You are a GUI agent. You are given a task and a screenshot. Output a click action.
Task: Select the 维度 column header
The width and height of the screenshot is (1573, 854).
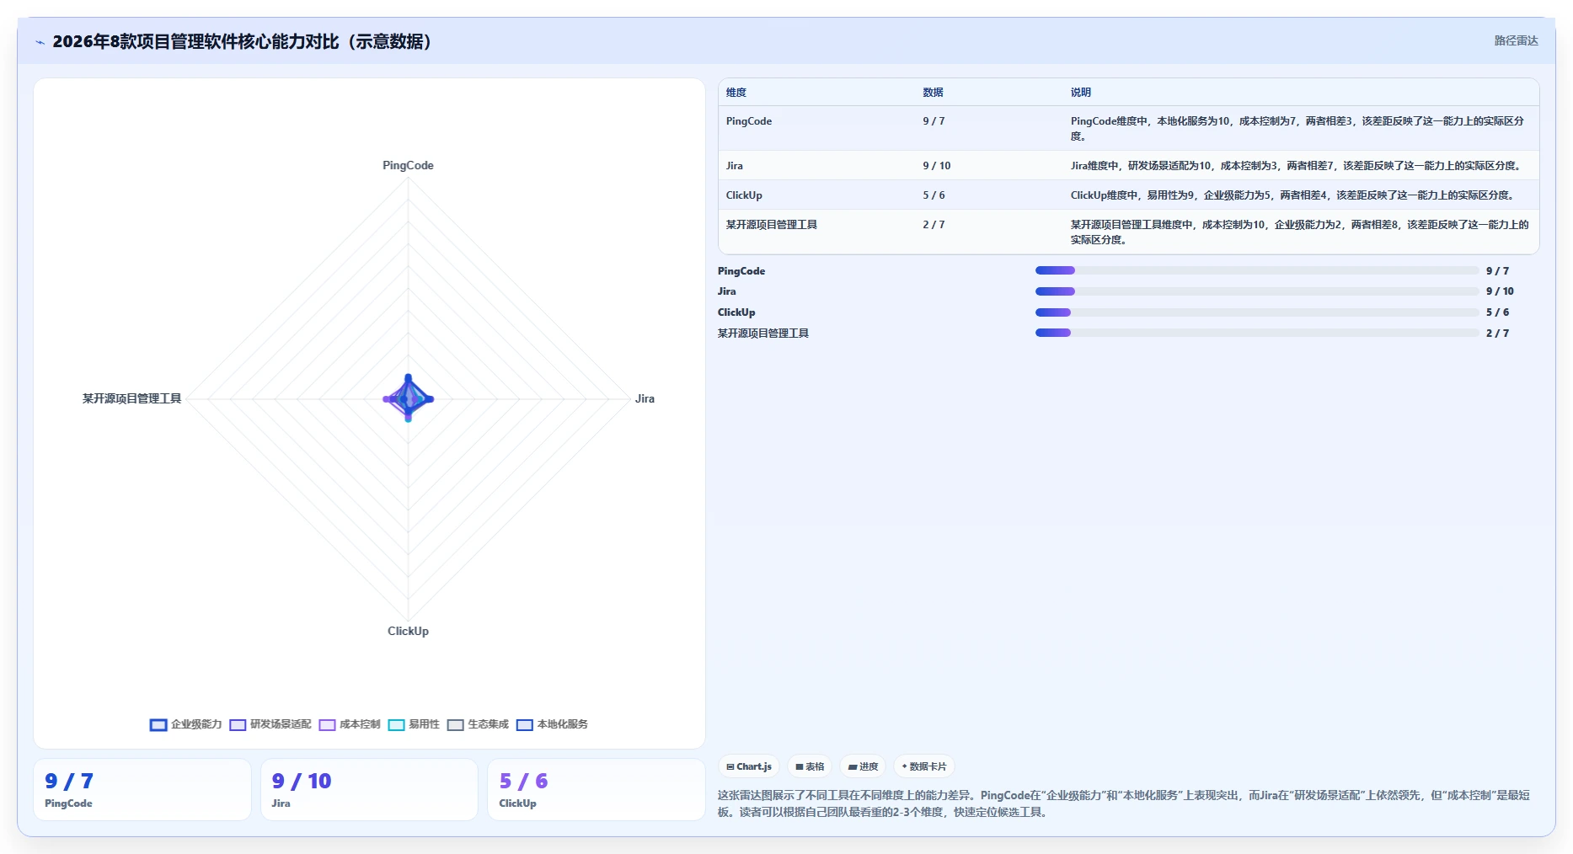(x=736, y=93)
